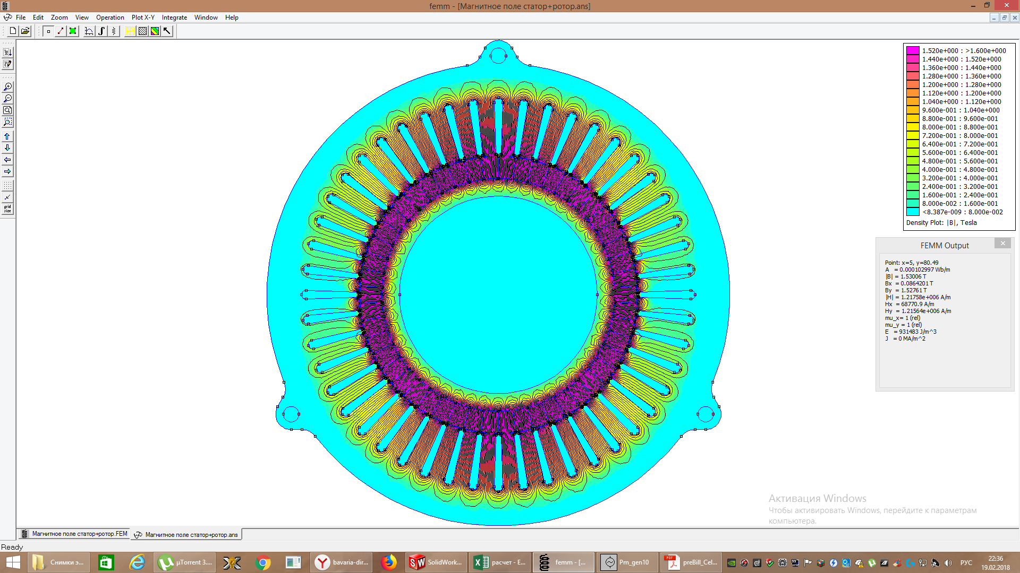Switch to the .ans results tab
Screen dimensions: 1020x573
click(186, 534)
